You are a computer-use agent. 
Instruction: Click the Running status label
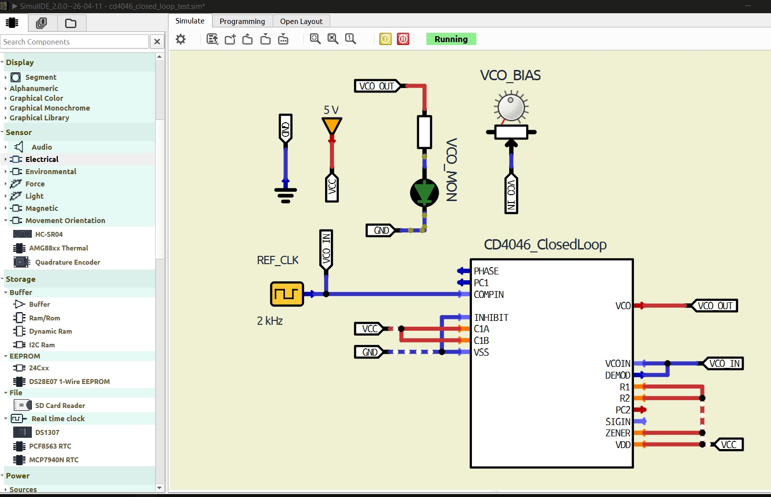451,39
